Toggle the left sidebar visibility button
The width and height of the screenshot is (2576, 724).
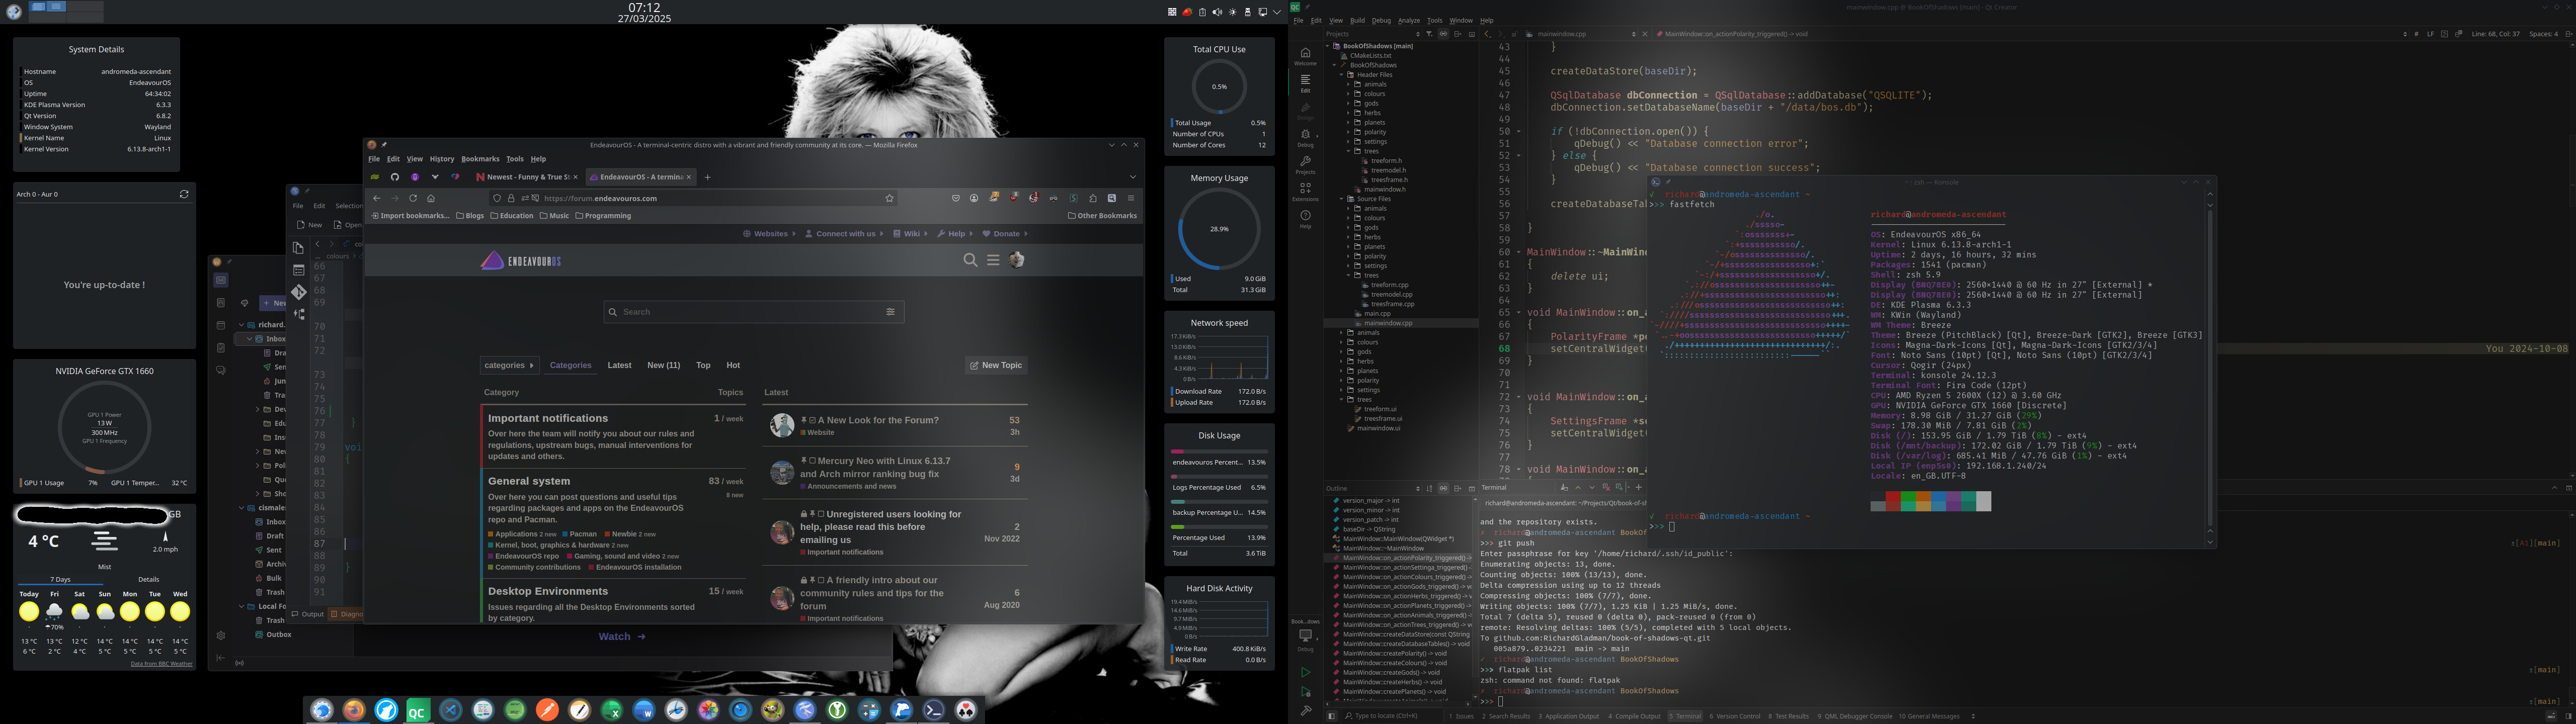click(1331, 716)
